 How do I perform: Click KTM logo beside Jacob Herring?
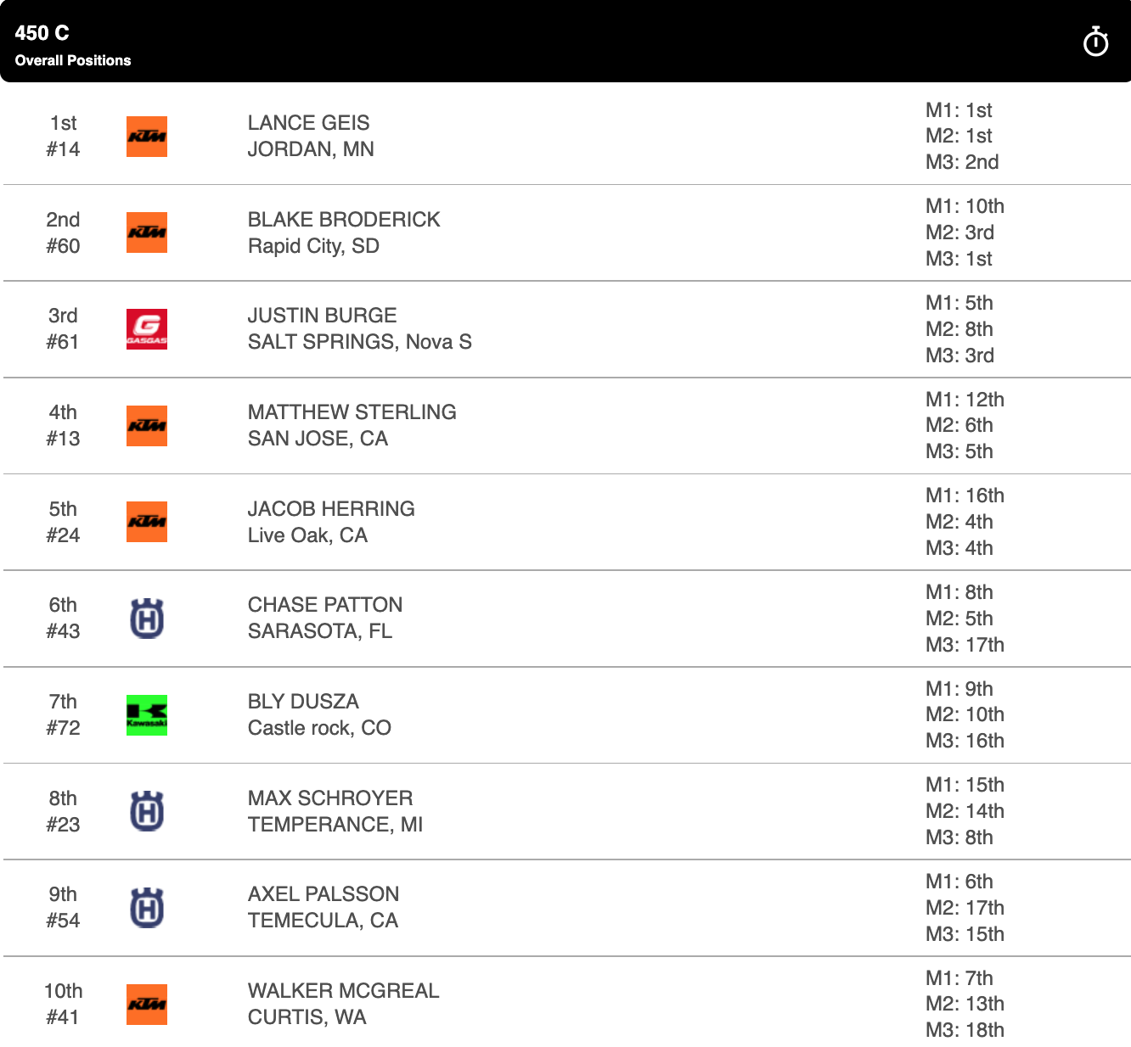pyautogui.click(x=147, y=522)
